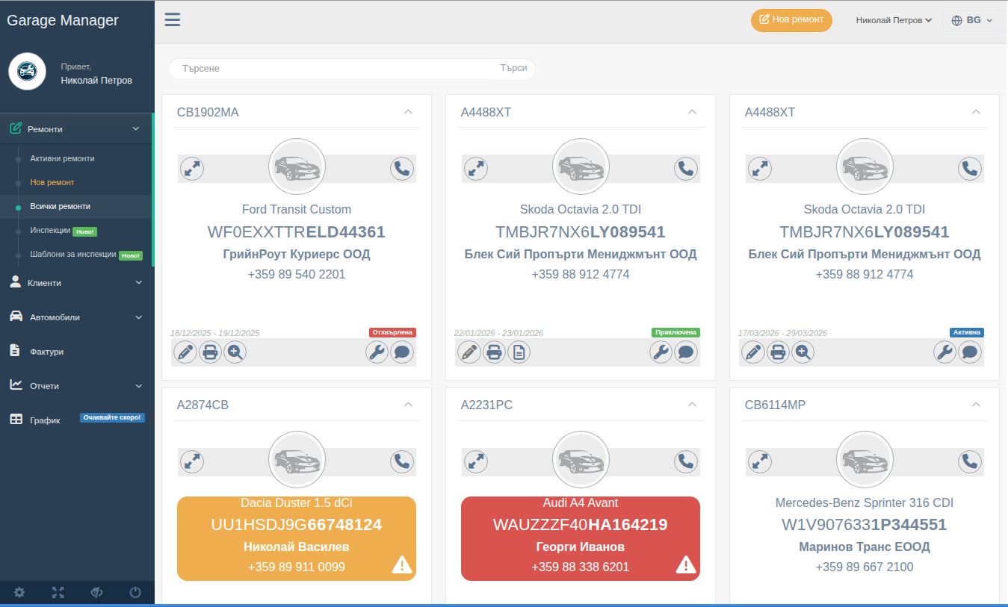Screen dimensions: 1008x607
Task: Collapse the CB6114MP card chevron
Action: tap(976, 405)
